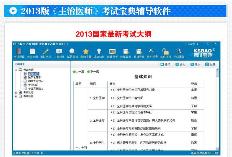The image size is (232, 157).
Task: Click the 要点 column header
Action: click(148, 84)
